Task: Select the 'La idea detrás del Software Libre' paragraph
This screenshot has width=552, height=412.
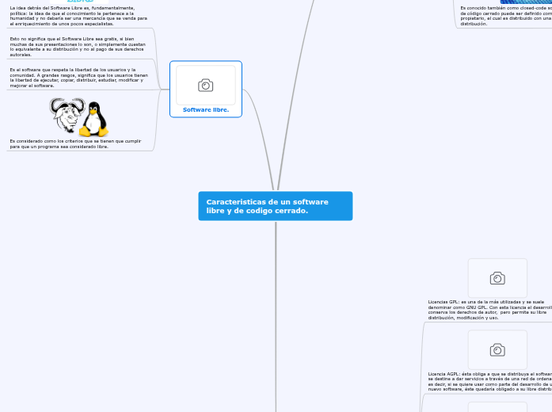Action: (78, 16)
